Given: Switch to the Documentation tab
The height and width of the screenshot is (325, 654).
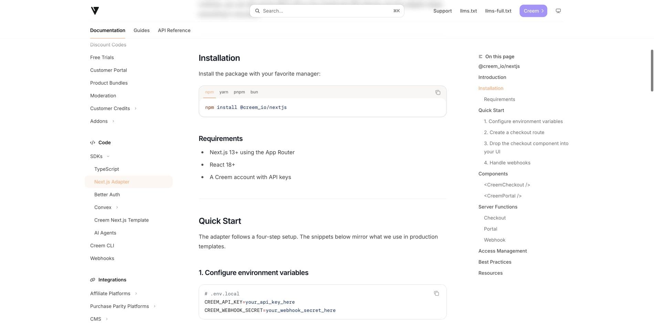Looking at the screenshot, I should point(108,30).
